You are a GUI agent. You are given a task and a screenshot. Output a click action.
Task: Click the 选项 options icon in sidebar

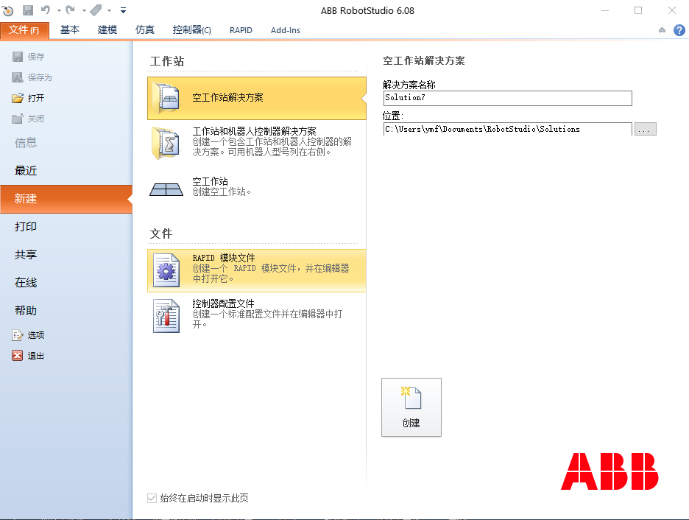tap(18, 335)
